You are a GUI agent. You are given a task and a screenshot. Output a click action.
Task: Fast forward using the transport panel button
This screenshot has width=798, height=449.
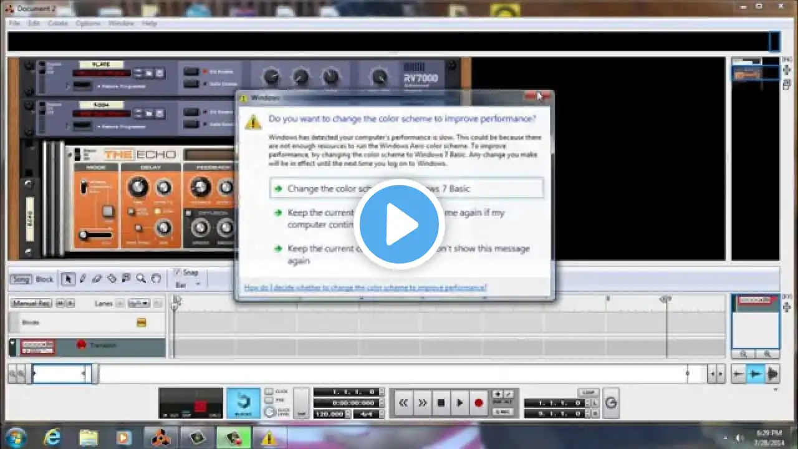point(422,403)
